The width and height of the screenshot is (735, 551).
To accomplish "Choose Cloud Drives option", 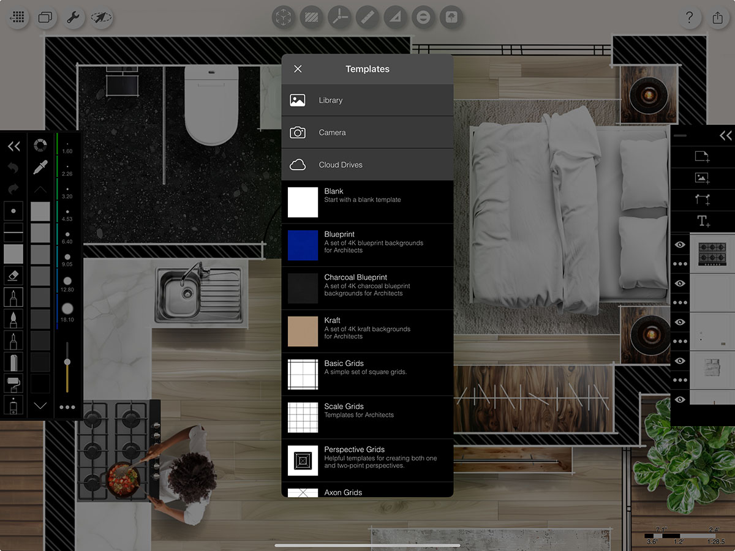I will coord(367,165).
